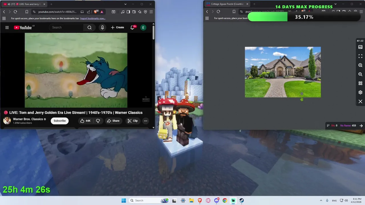Close the jigsaw puzzle toolbar with X

click(x=360, y=102)
